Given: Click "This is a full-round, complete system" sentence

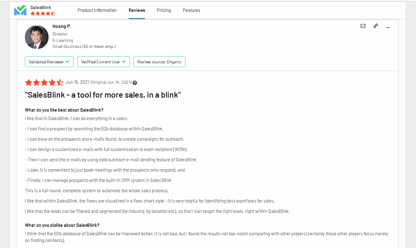Looking at the screenshot, I should 97,191.
